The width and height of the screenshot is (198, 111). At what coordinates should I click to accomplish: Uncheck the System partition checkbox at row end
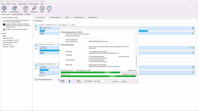pyautogui.click(x=193, y=33)
